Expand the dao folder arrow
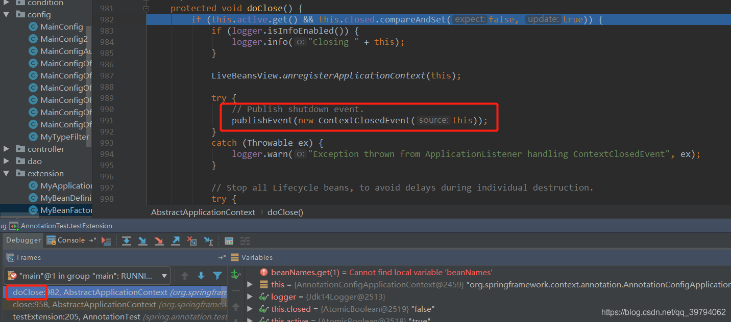 click(x=6, y=161)
